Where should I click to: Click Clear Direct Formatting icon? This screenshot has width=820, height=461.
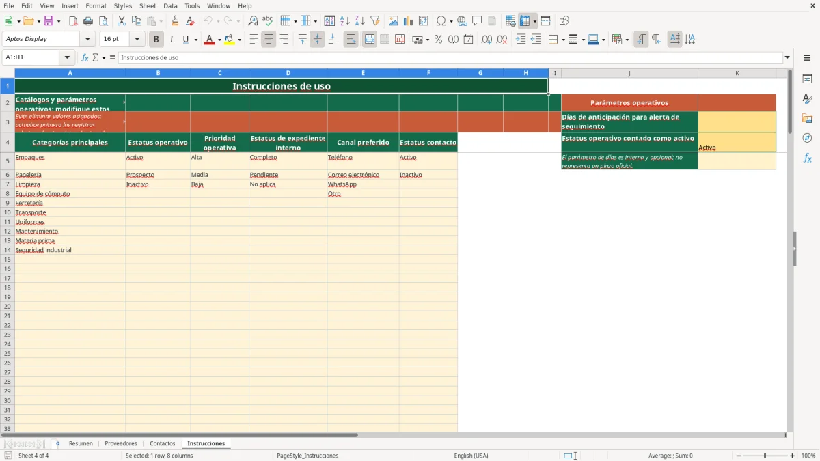[x=191, y=21]
